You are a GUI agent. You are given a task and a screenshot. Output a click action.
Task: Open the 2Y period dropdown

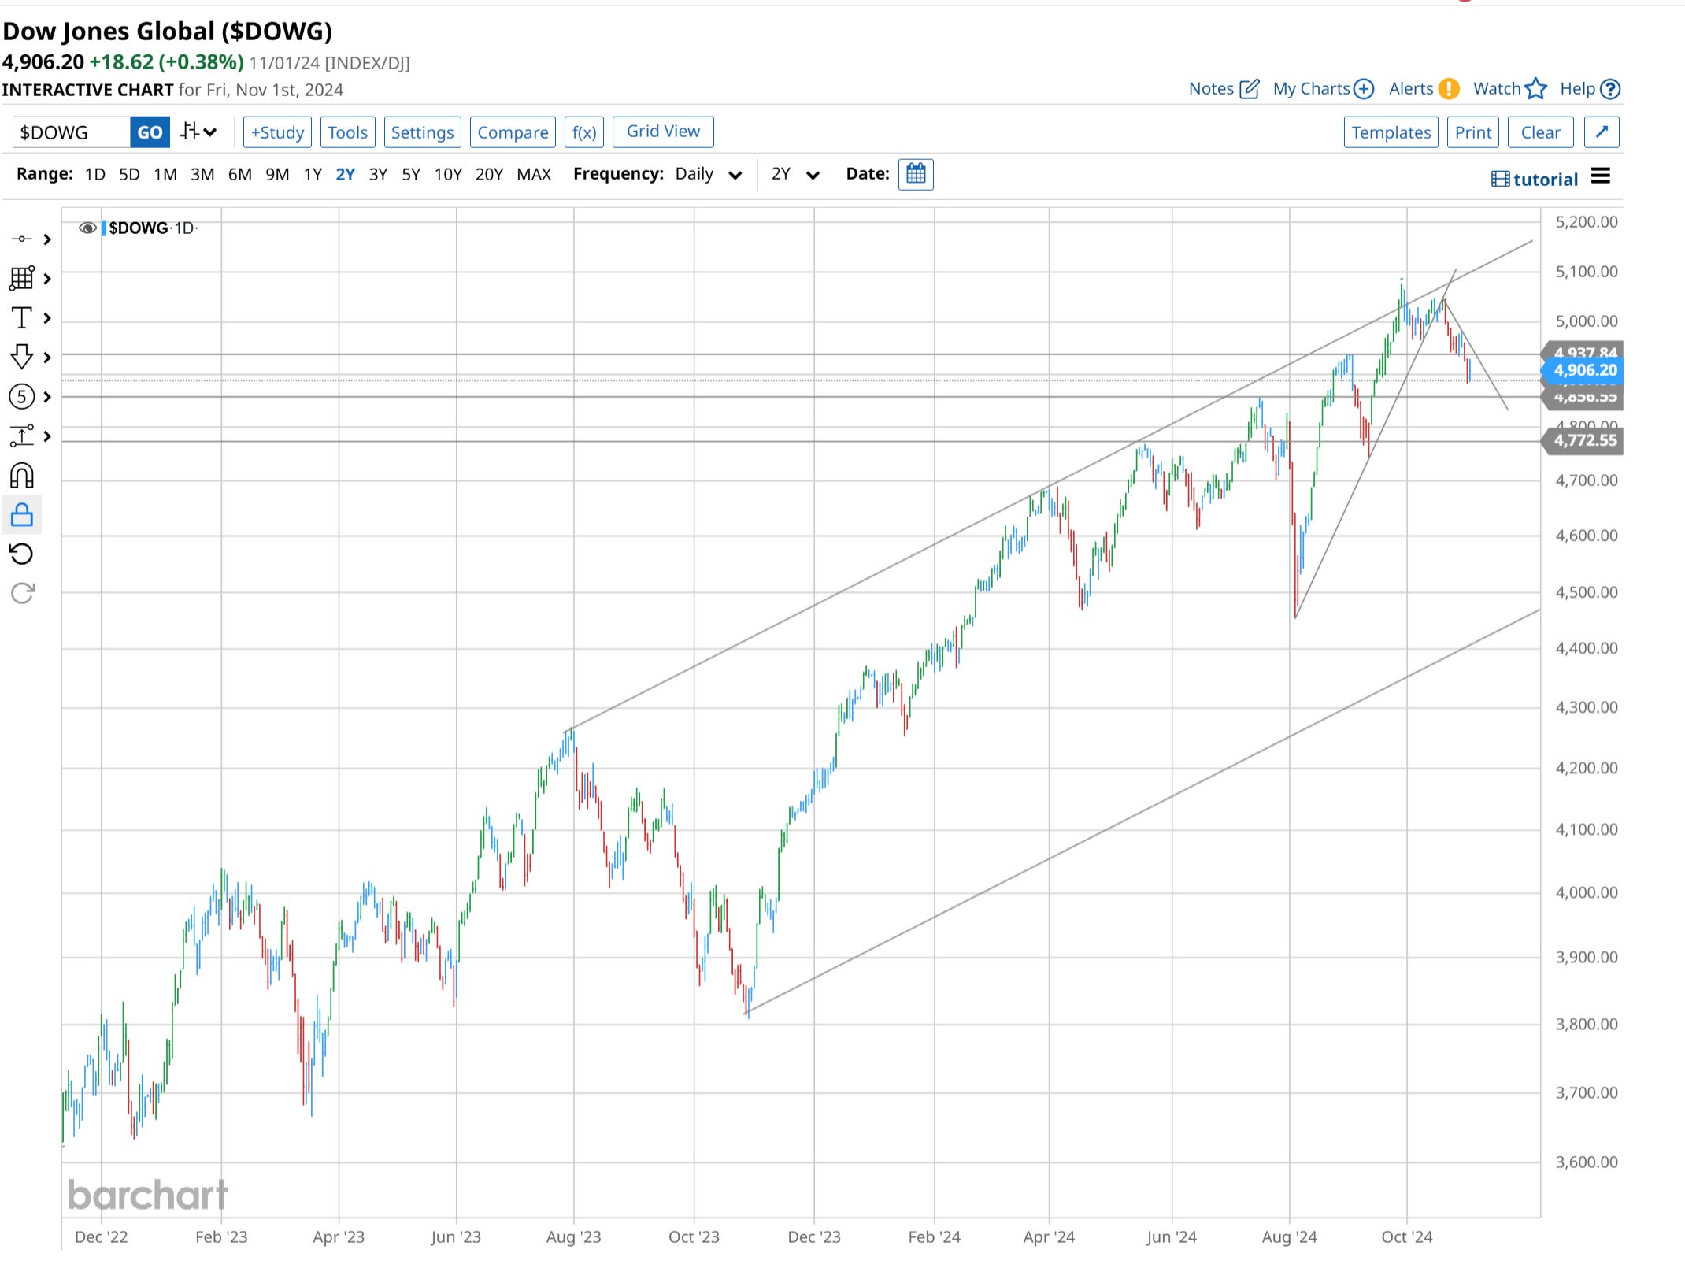click(795, 174)
